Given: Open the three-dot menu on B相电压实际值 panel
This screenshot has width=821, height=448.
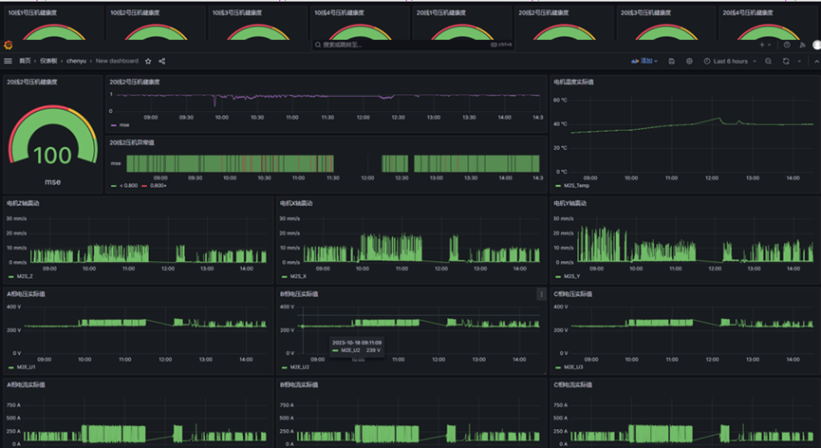Looking at the screenshot, I should (541, 294).
